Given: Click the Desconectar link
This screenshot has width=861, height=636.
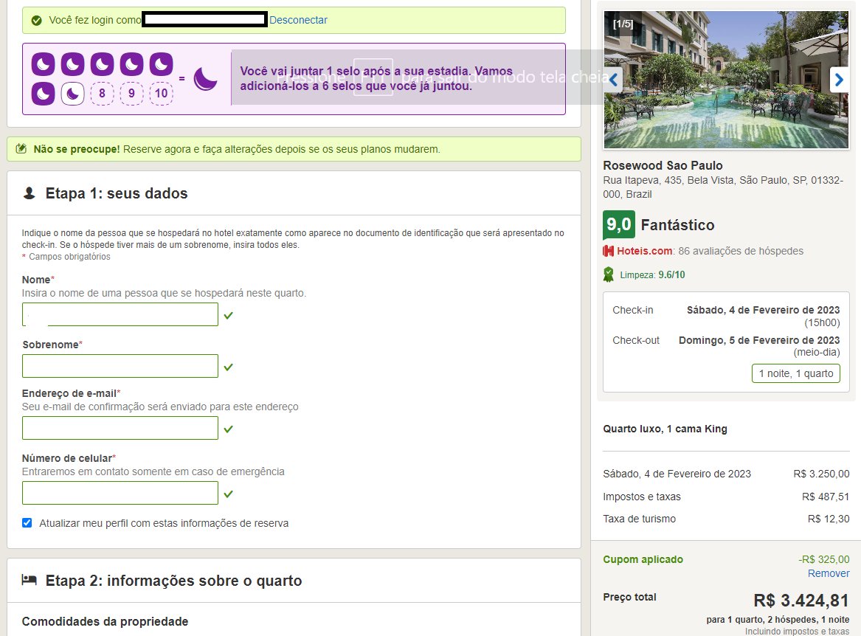Looking at the screenshot, I should pyautogui.click(x=298, y=21).
